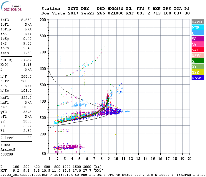The image size is (206, 177).
Task: Click the 80 km height axis label
Action: point(44,154)
